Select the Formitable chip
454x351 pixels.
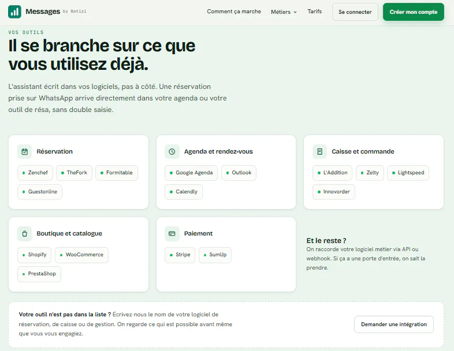coord(117,173)
